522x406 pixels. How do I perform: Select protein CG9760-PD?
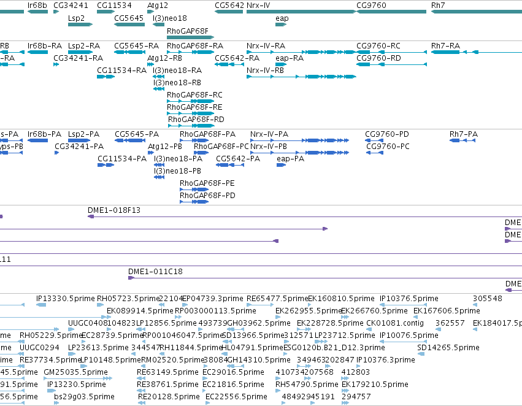[x=387, y=134]
